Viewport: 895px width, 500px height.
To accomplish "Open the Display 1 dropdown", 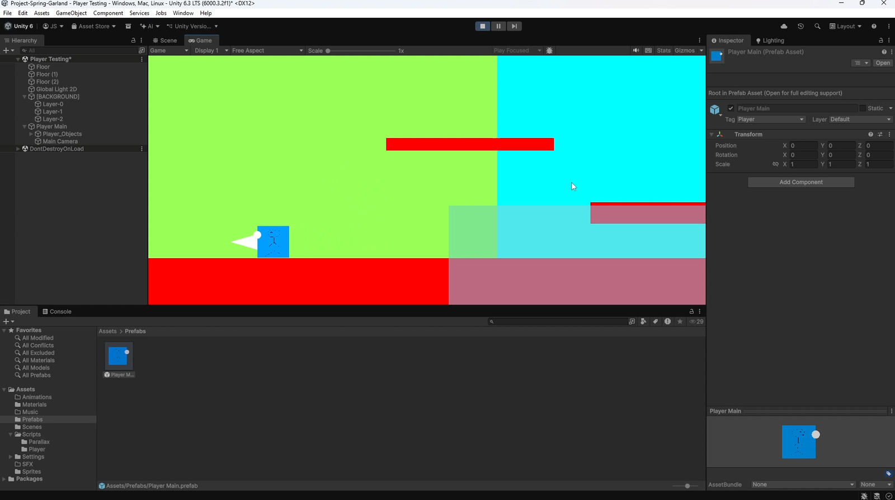I will (211, 50).
